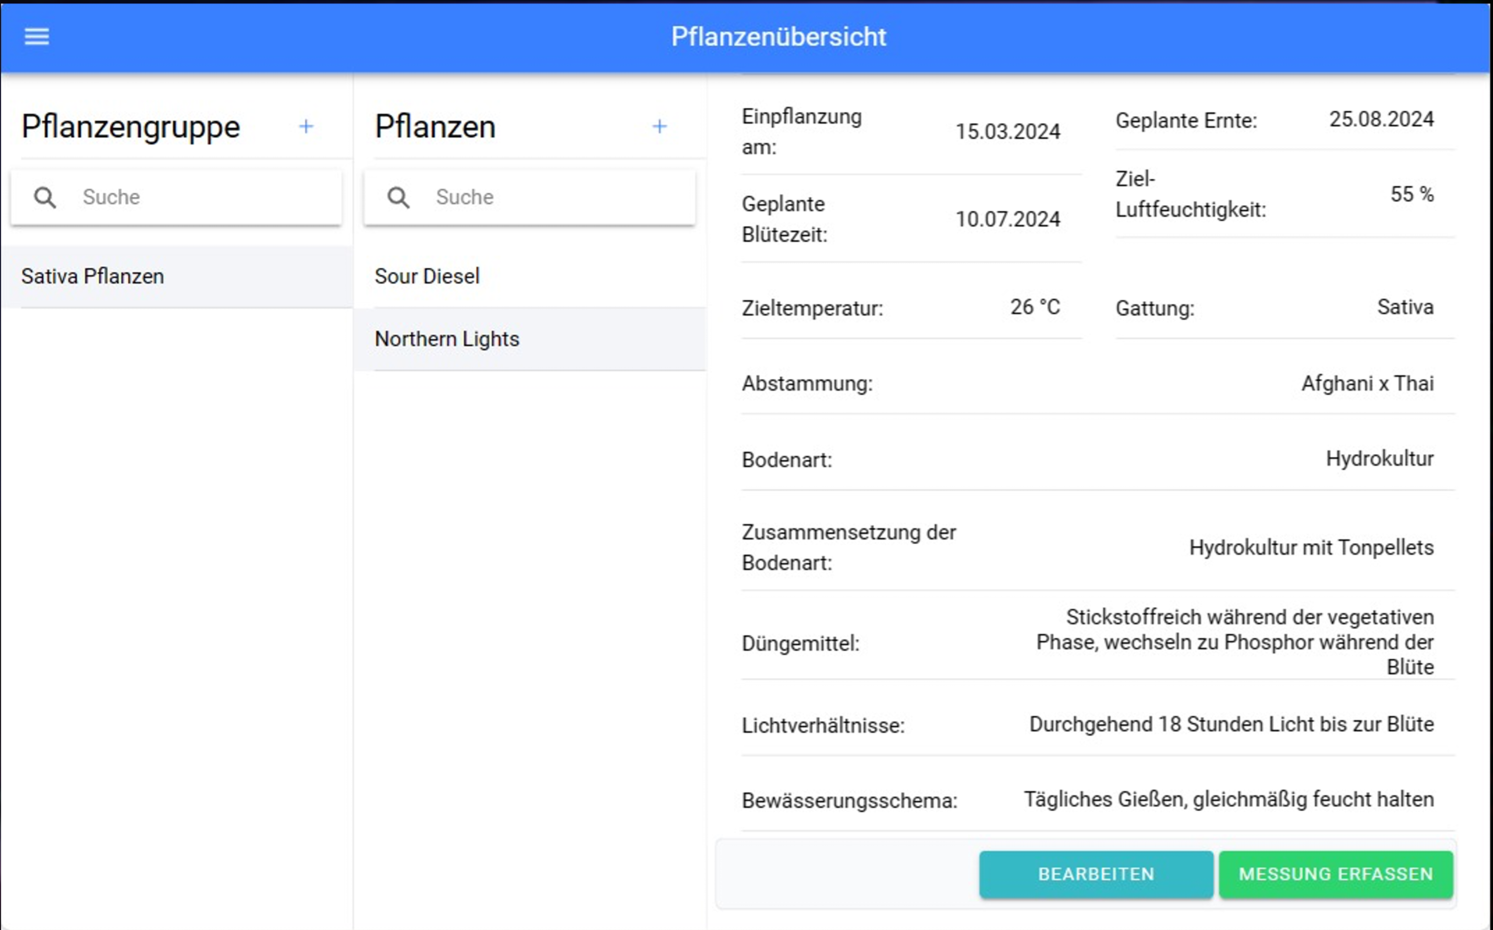
Task: Click the Einpflanzung date 15.03.2024
Action: coord(1007,132)
